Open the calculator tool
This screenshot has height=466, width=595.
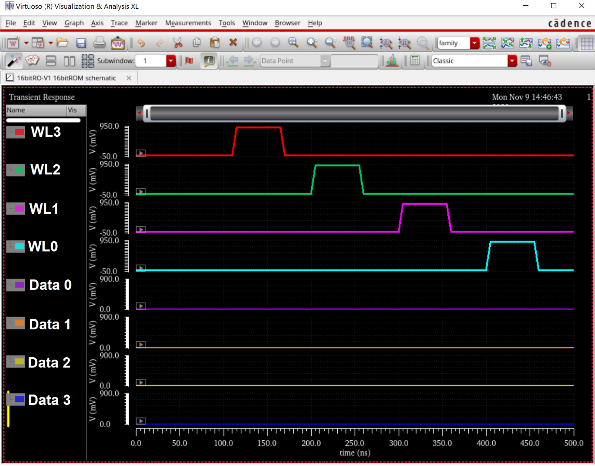(415, 60)
